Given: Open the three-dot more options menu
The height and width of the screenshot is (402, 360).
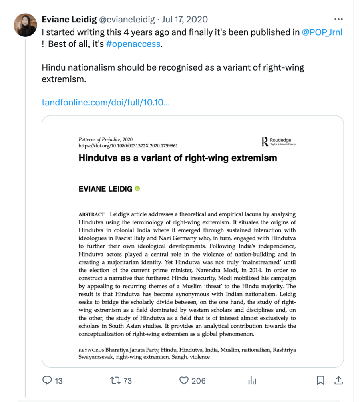Looking at the screenshot, I should (x=338, y=19).
